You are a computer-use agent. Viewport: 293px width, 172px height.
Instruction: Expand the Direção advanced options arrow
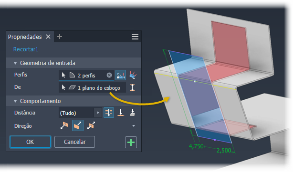click(134, 126)
